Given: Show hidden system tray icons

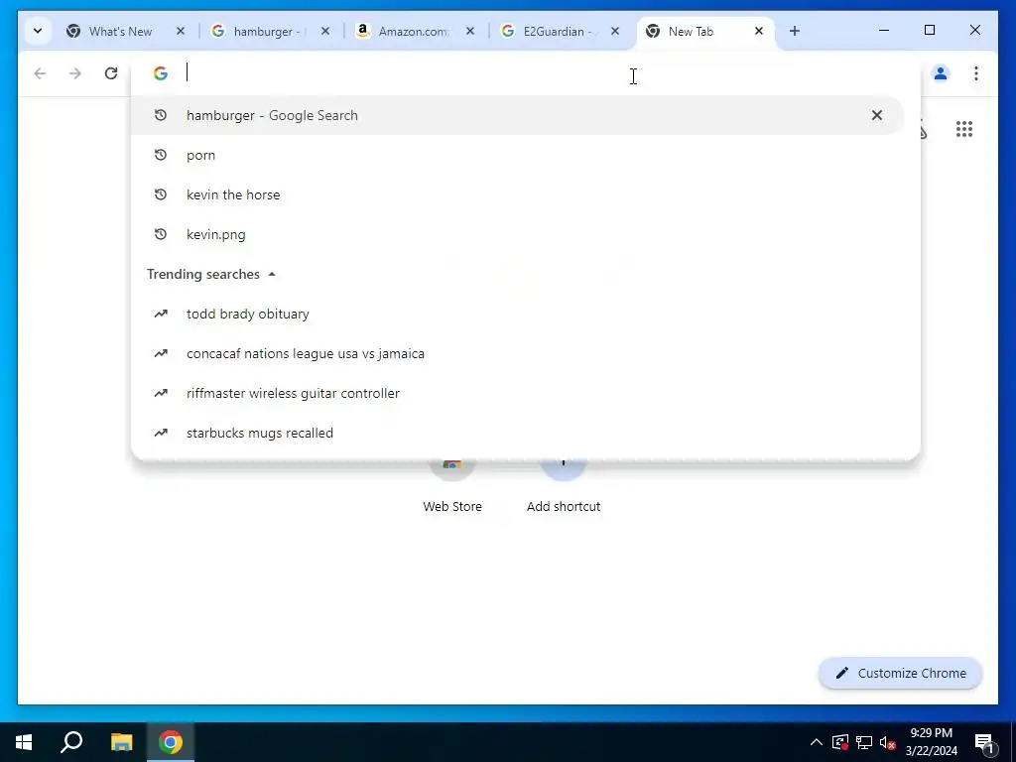Looking at the screenshot, I should (817, 742).
